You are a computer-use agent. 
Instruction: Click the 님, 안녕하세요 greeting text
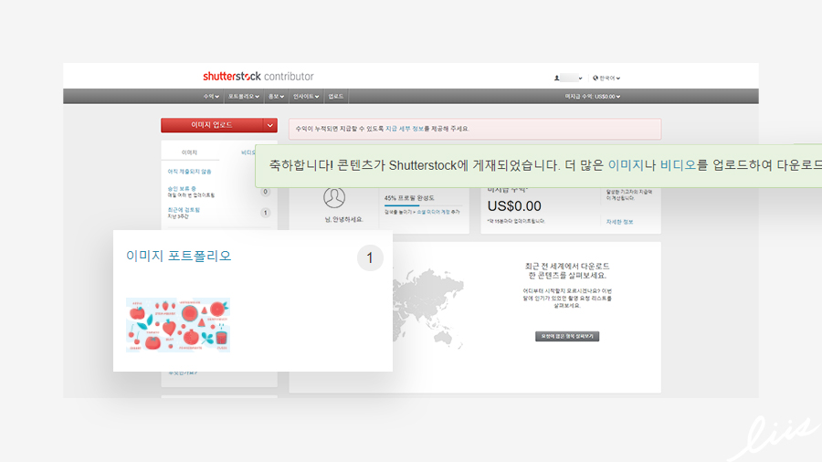(343, 219)
